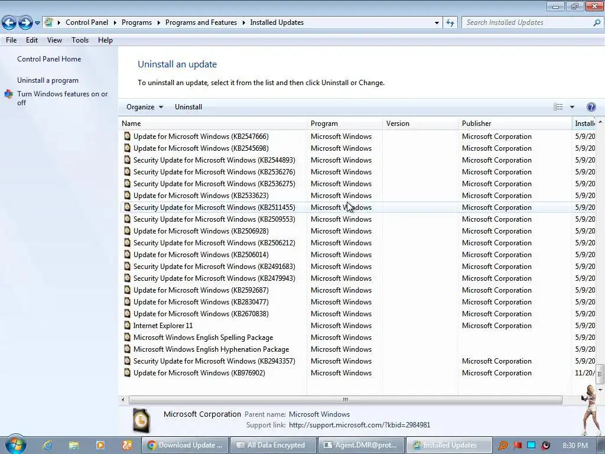Screen dimensions: 605x454
Task: Expand arrow after Programs breadcrumb
Action: click(158, 23)
